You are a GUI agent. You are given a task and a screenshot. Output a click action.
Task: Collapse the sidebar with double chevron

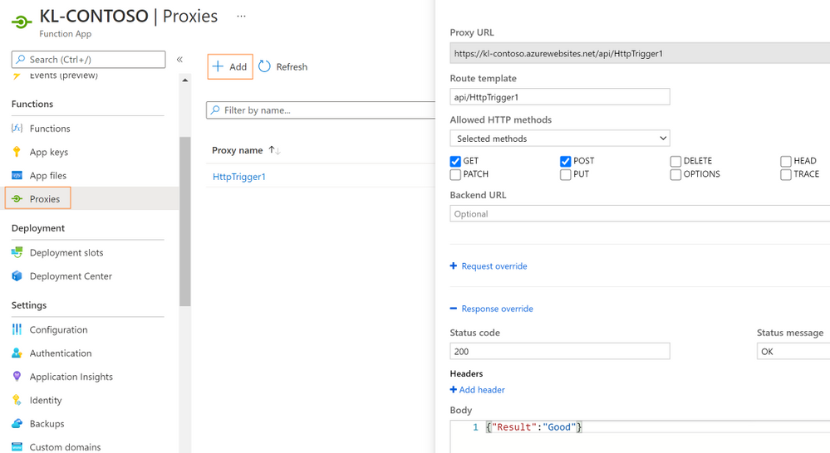pyautogui.click(x=179, y=59)
